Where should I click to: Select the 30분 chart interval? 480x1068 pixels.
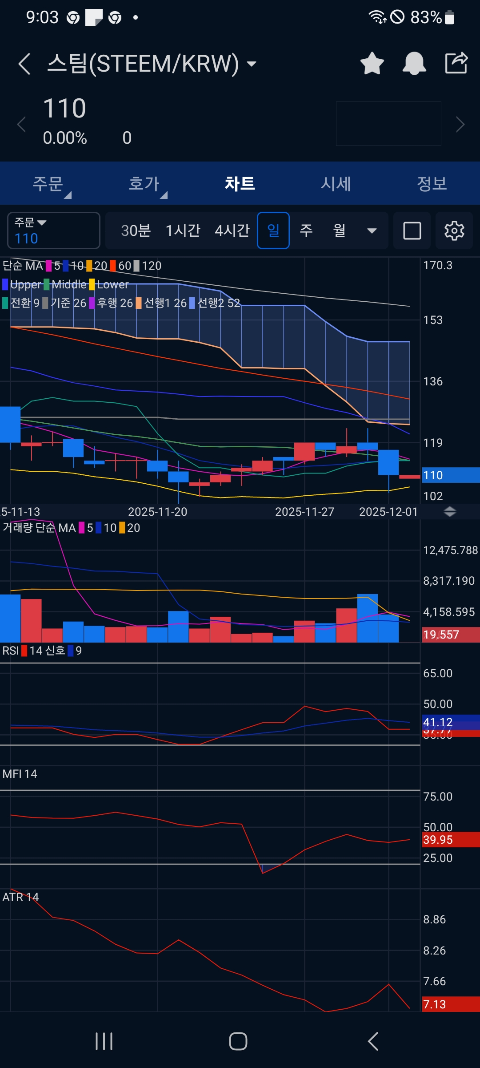tap(136, 231)
